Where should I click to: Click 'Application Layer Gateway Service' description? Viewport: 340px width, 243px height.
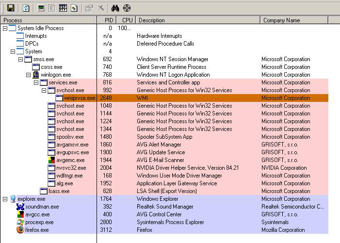coord(177,183)
